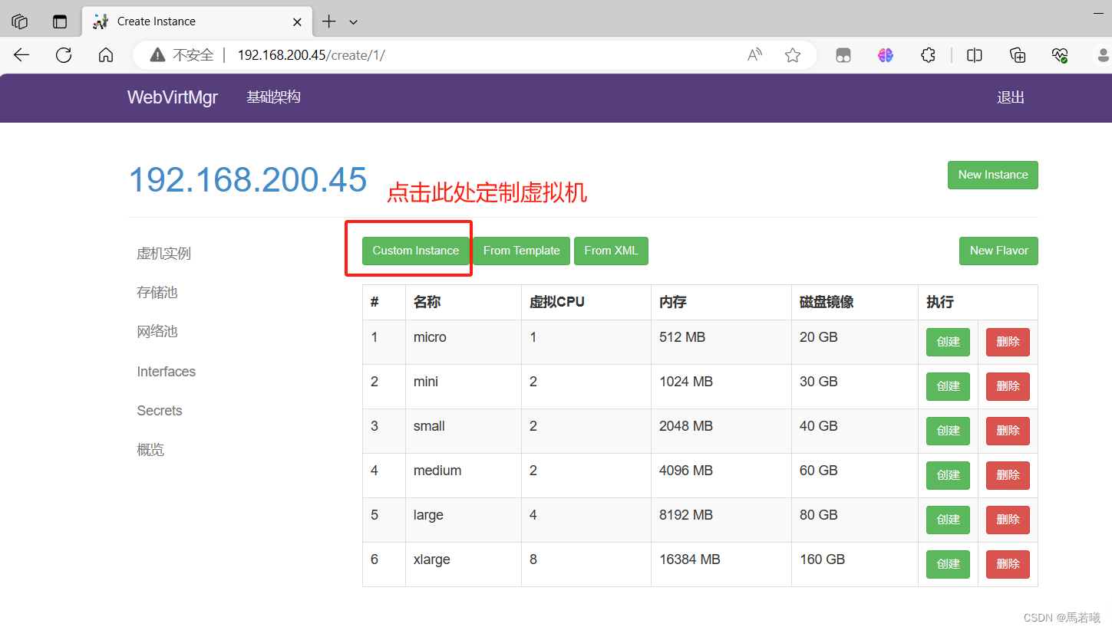Open Read Aloud icon in address bar
Image resolution: width=1112 pixels, height=630 pixels.
[755, 55]
